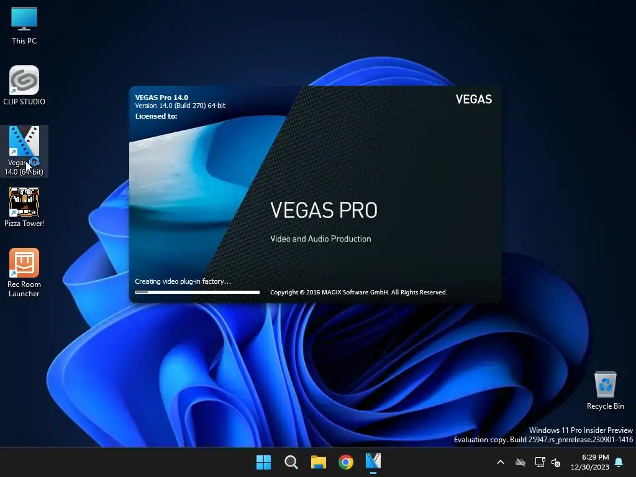636x477 pixels.
Task: Click the OneDrive cloud tray icon
Action: pyautogui.click(x=520, y=462)
